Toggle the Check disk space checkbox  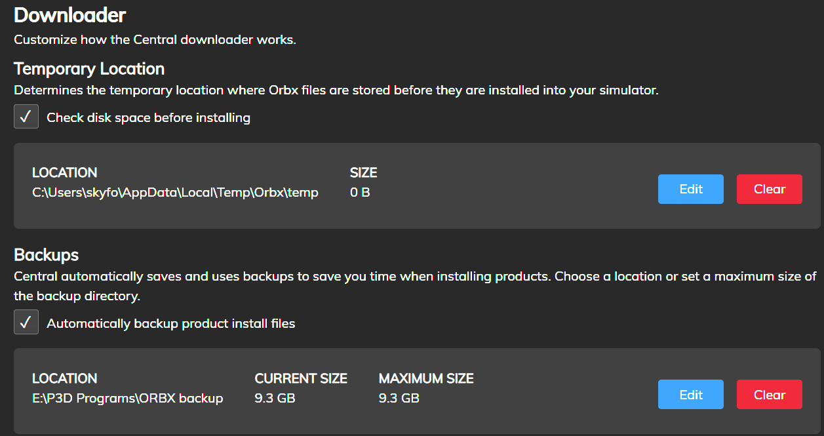pos(26,117)
